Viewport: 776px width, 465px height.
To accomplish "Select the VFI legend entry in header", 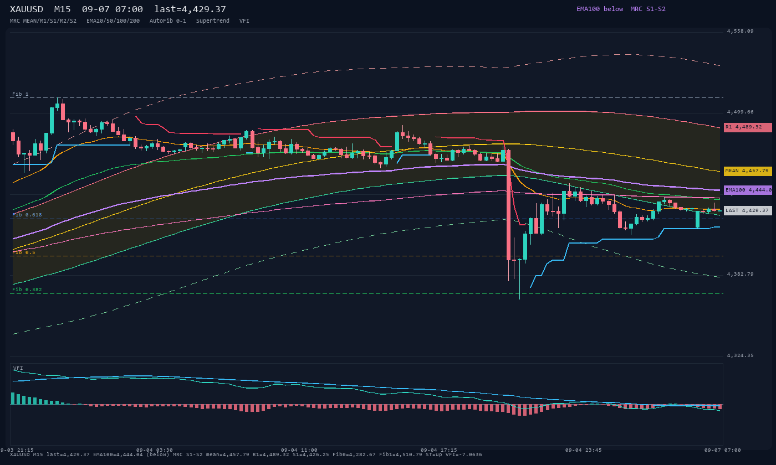I will pyautogui.click(x=244, y=20).
